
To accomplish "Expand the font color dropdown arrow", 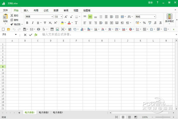I will pyautogui.click(x=72, y=23).
